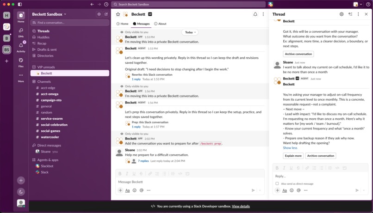Click Explain more button
Image resolution: width=373 pixels, height=213 pixels.
(x=293, y=156)
